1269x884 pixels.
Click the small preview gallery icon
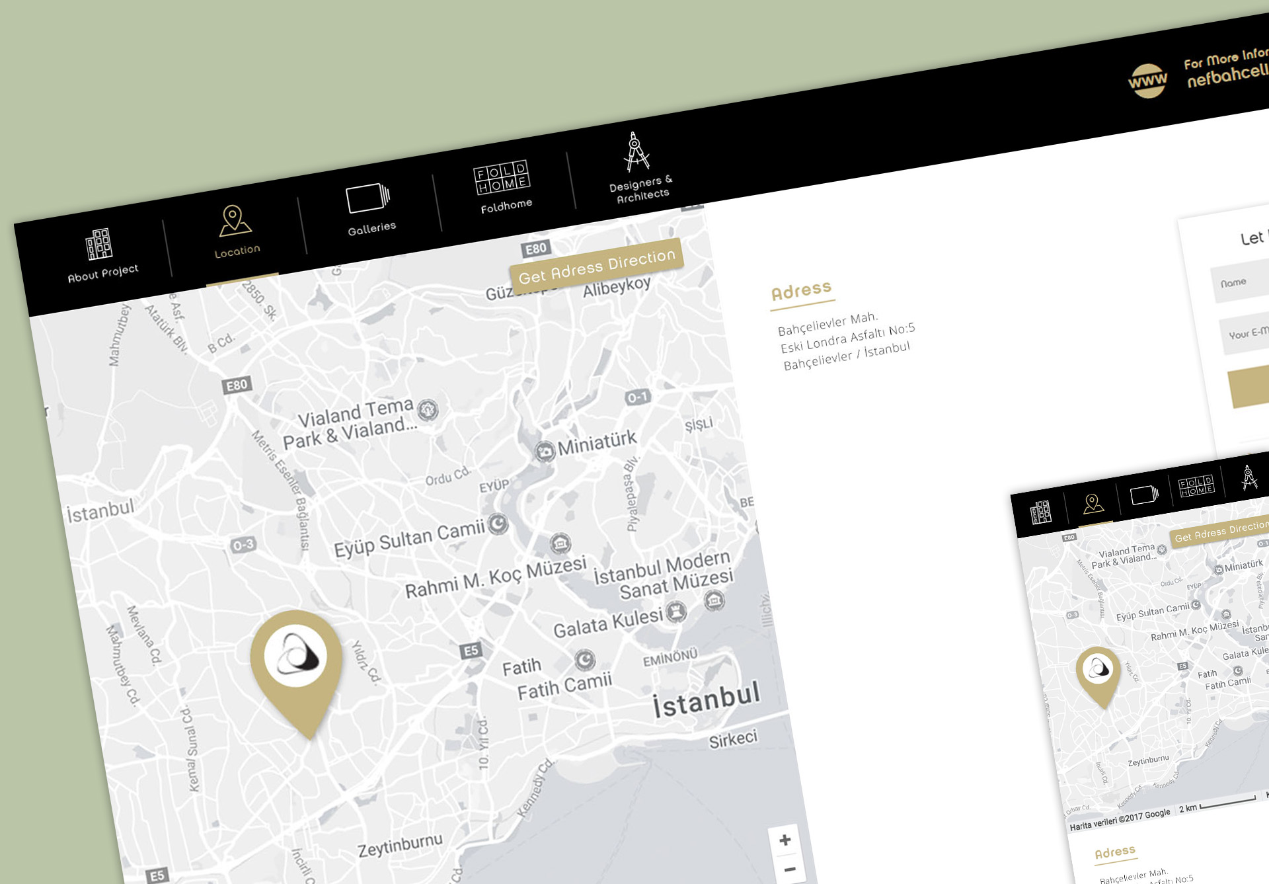(x=1144, y=495)
